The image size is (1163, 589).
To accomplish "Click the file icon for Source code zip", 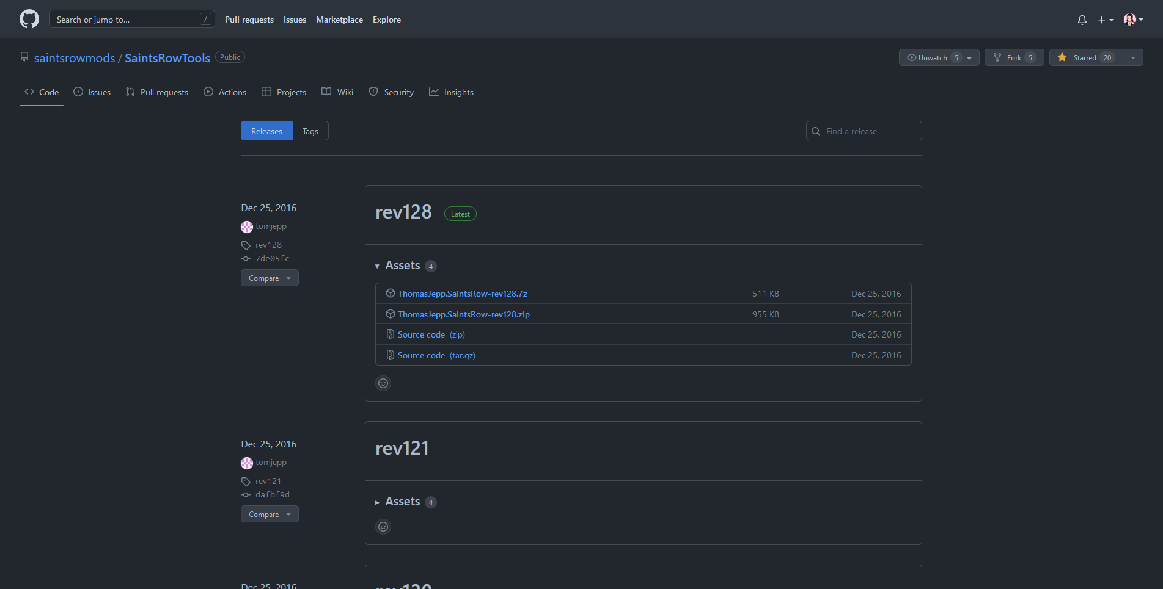I will [390, 334].
